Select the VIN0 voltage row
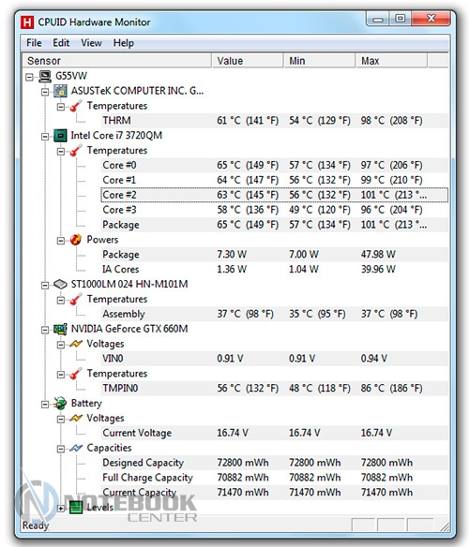This screenshot has width=469, height=547. click(274, 359)
